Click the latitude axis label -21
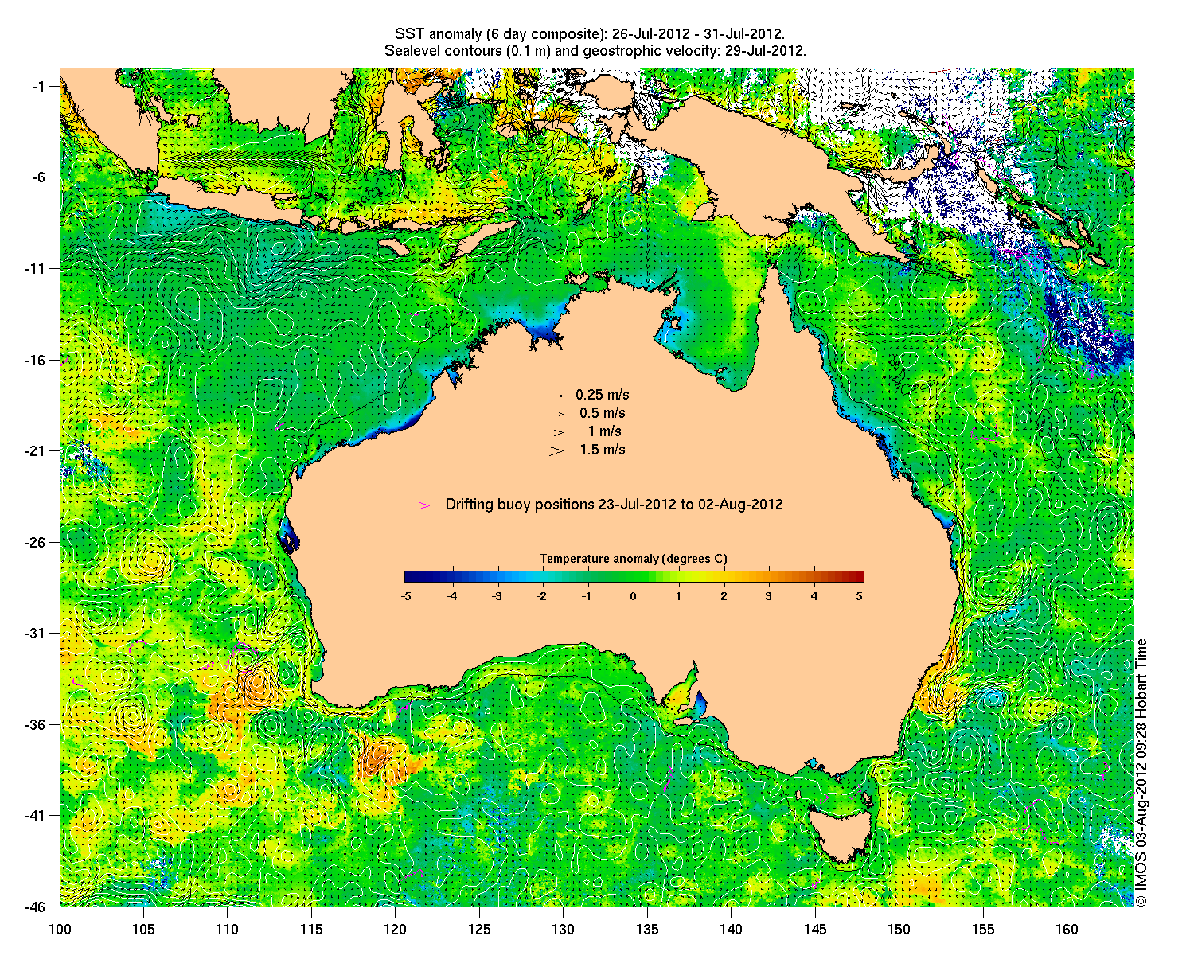 click(x=36, y=450)
